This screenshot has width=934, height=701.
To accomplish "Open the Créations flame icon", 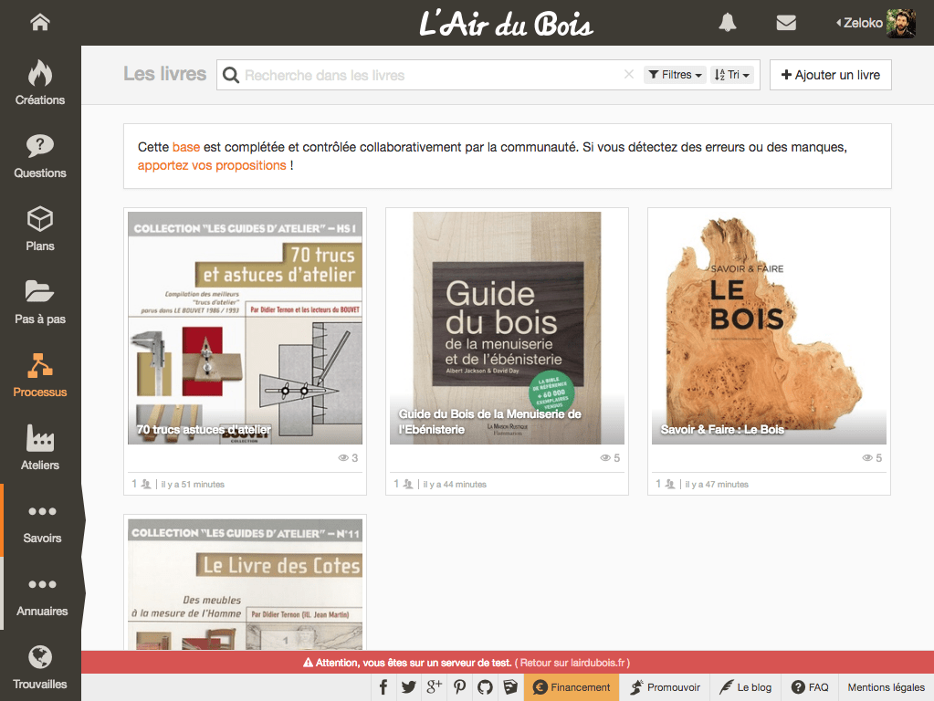I will (40, 74).
